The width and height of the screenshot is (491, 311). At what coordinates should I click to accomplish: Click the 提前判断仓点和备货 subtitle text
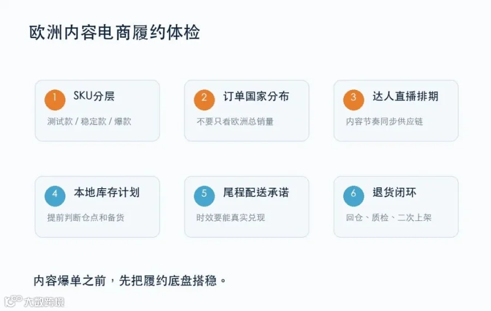(86, 217)
